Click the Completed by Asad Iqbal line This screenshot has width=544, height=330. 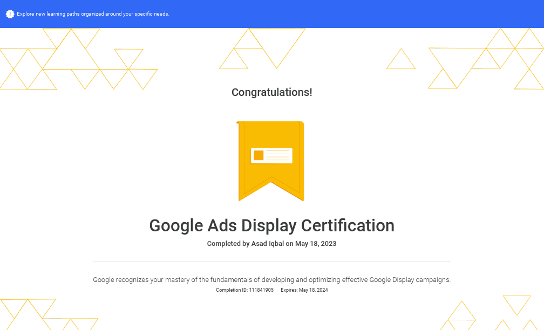271,243
